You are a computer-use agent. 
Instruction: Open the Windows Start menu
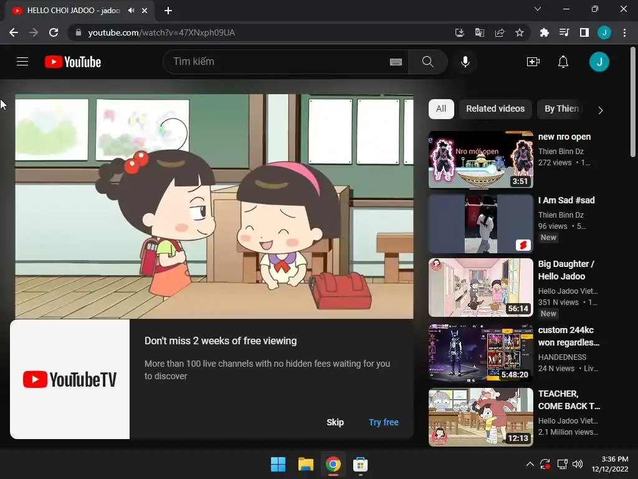coord(278,464)
